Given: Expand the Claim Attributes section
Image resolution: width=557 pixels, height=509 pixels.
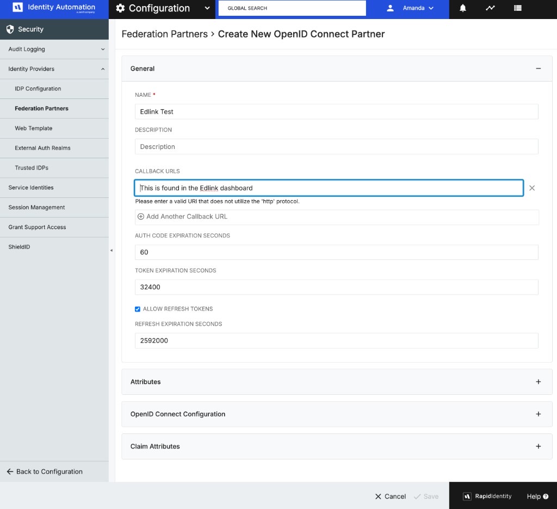Looking at the screenshot, I should (538, 446).
